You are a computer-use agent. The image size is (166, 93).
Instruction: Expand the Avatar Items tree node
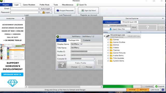click(x=108, y=56)
